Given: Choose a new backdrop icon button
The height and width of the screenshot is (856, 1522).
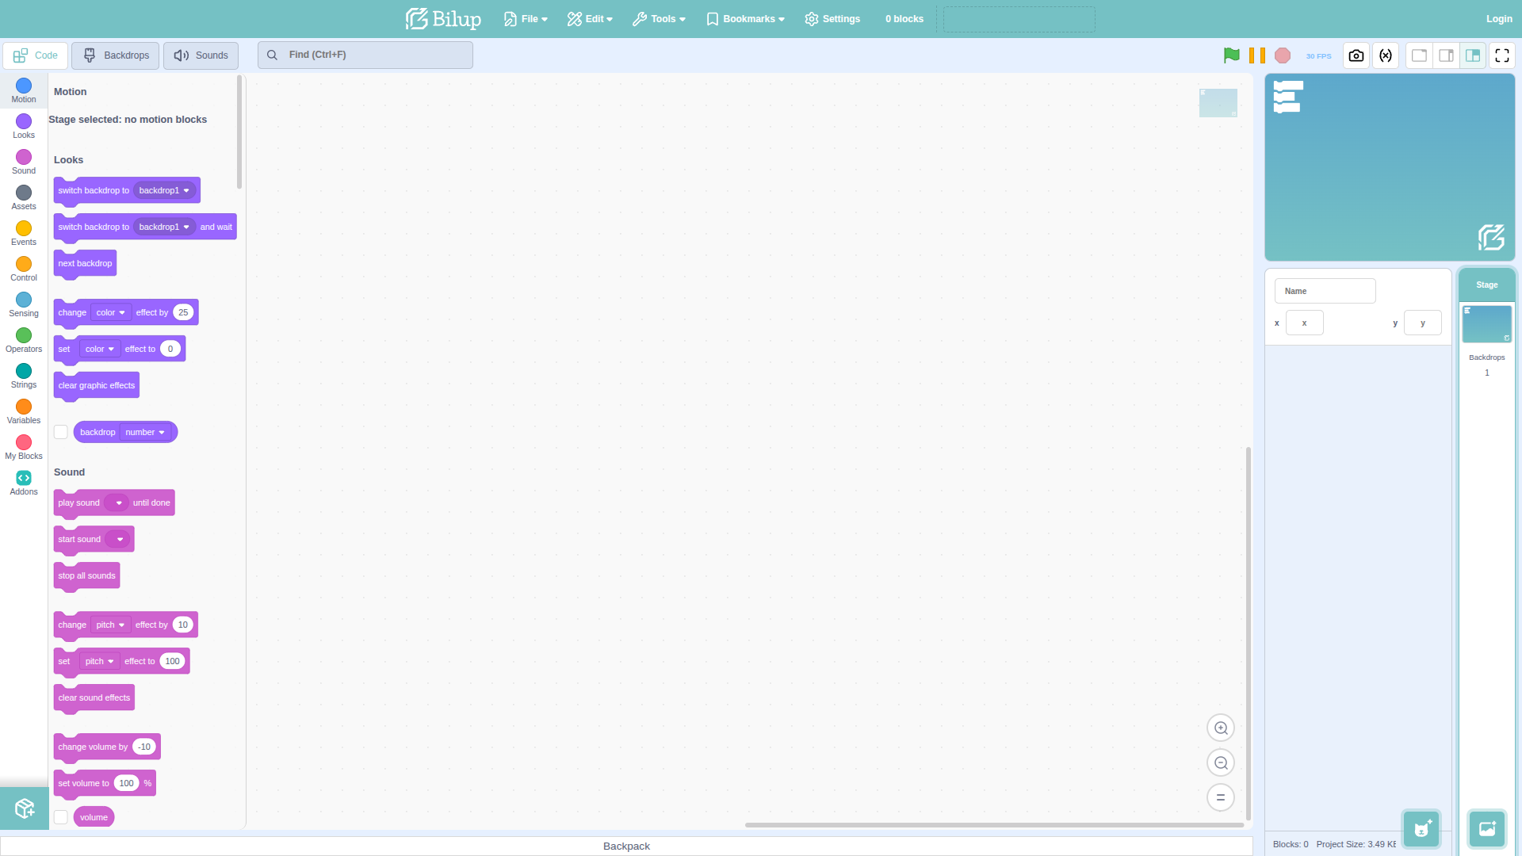Looking at the screenshot, I should click(1487, 829).
